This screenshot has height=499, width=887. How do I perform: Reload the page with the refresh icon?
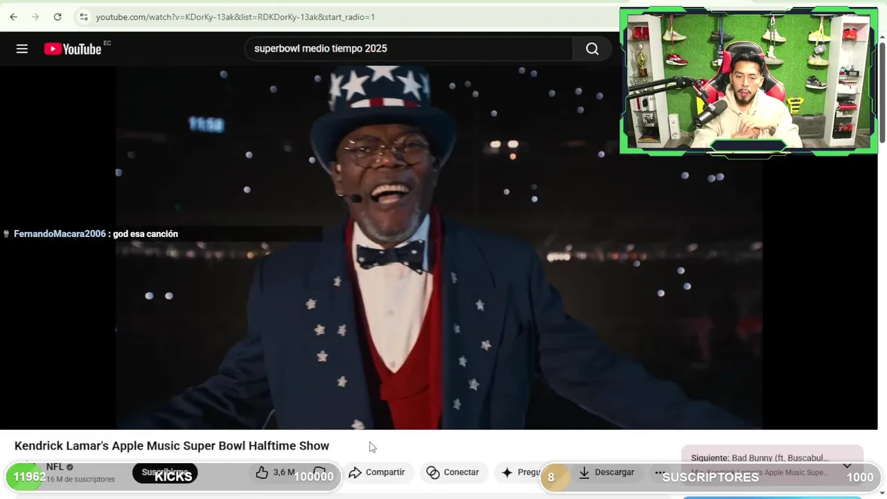[x=58, y=17]
